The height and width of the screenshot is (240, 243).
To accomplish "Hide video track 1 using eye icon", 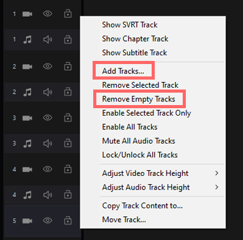I will (x=47, y=14).
